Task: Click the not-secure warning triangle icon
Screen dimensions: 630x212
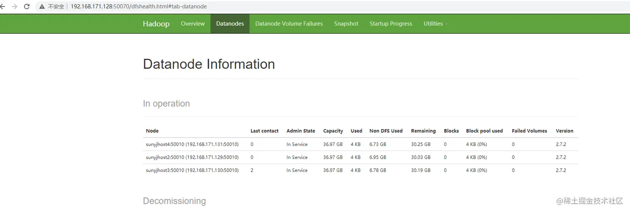Action: pyautogui.click(x=42, y=7)
